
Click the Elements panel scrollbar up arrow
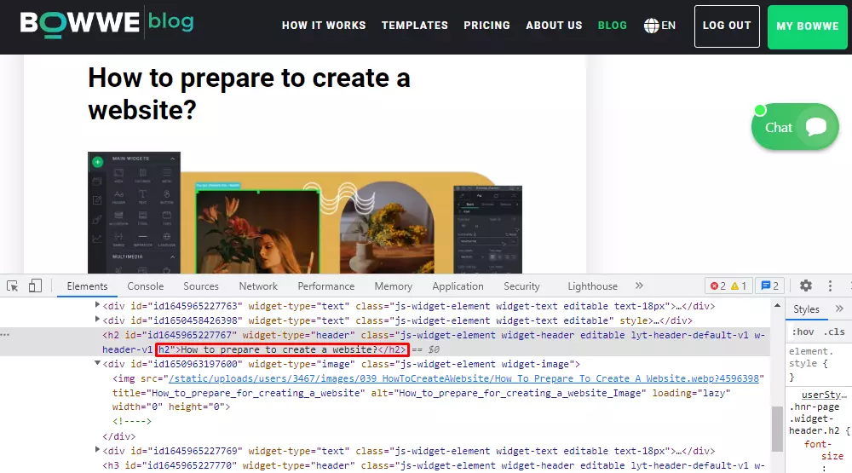click(x=778, y=306)
